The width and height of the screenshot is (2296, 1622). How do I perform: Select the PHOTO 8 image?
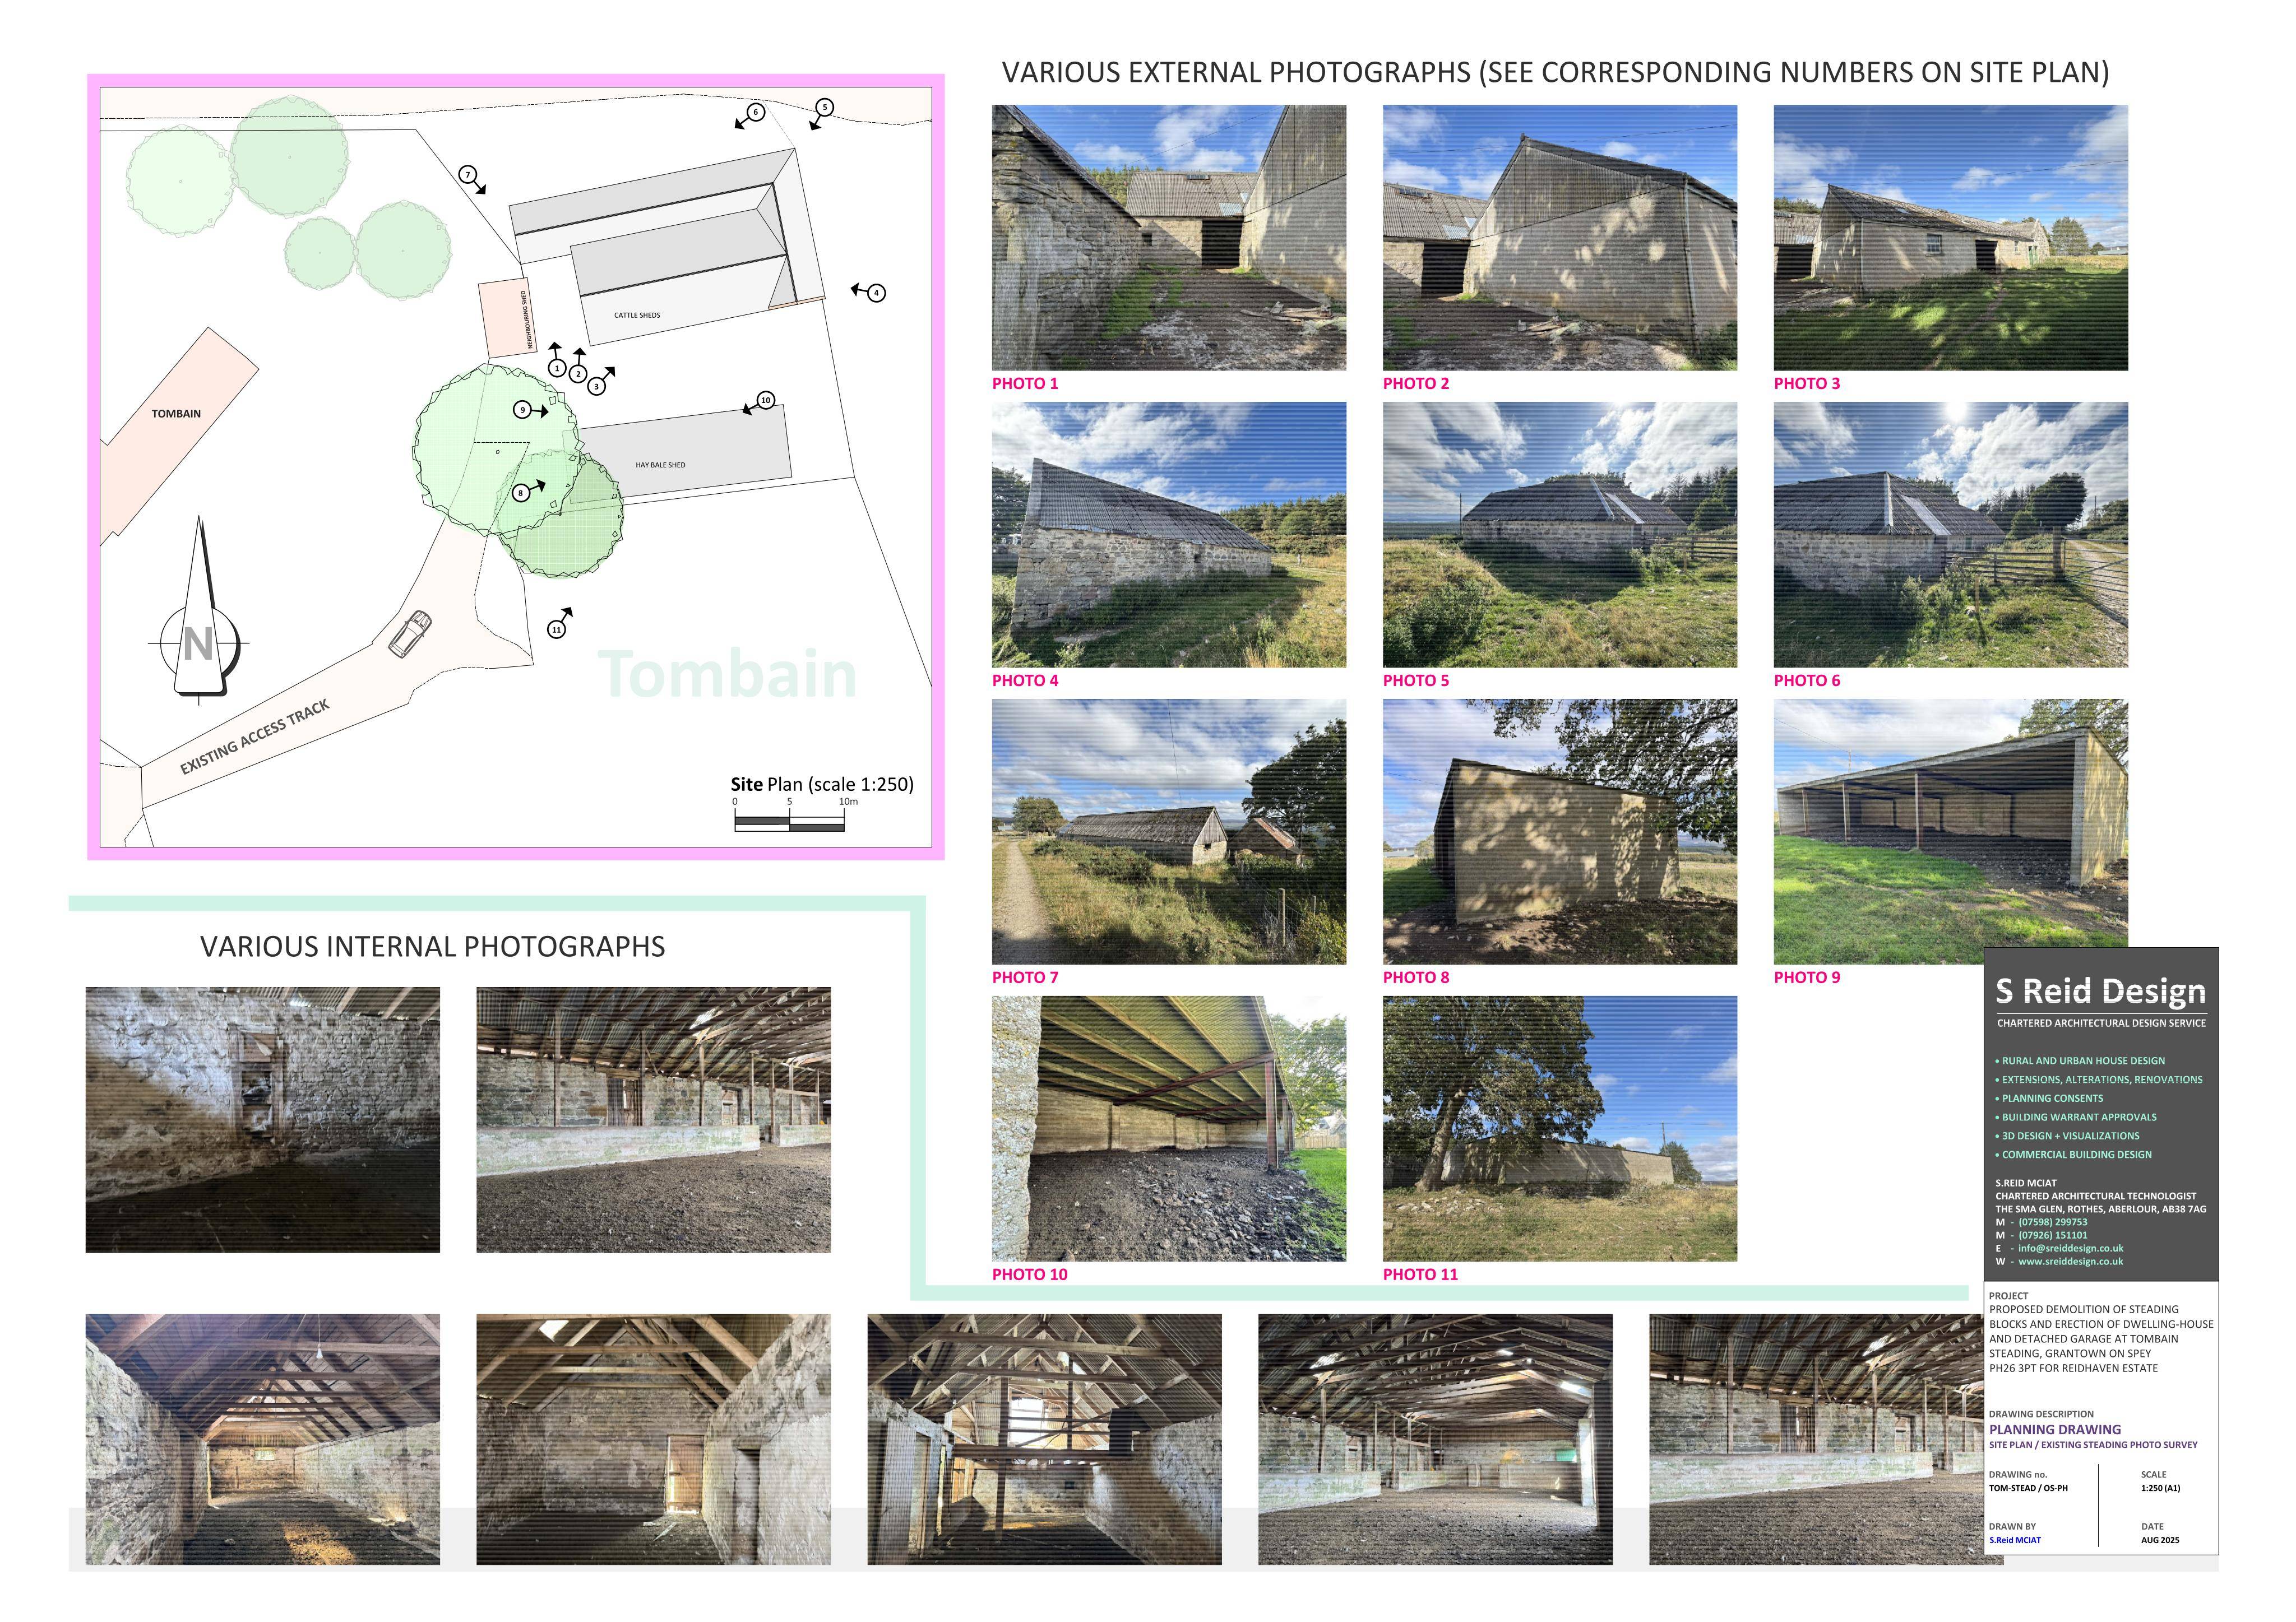[x=1560, y=832]
